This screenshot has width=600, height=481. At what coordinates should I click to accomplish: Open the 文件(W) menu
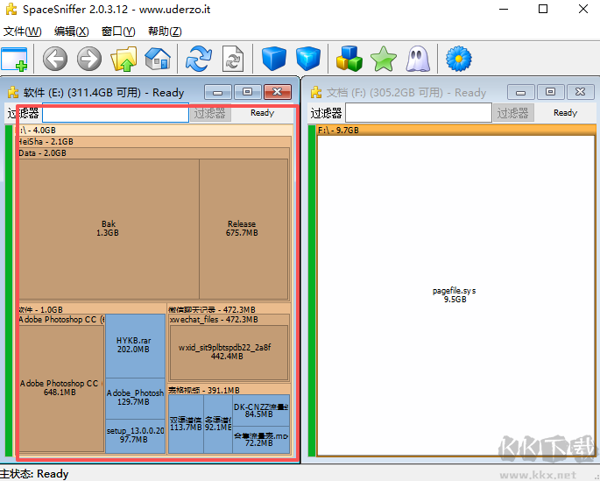point(22,32)
